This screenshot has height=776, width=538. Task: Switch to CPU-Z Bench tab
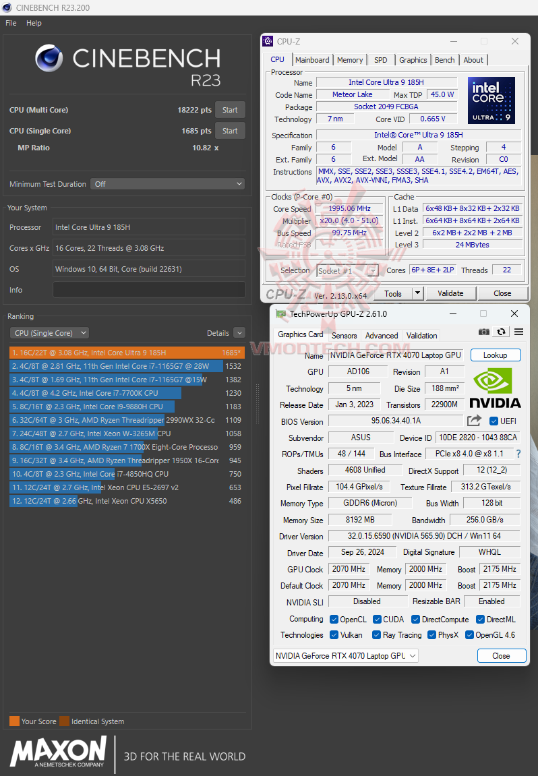(444, 60)
